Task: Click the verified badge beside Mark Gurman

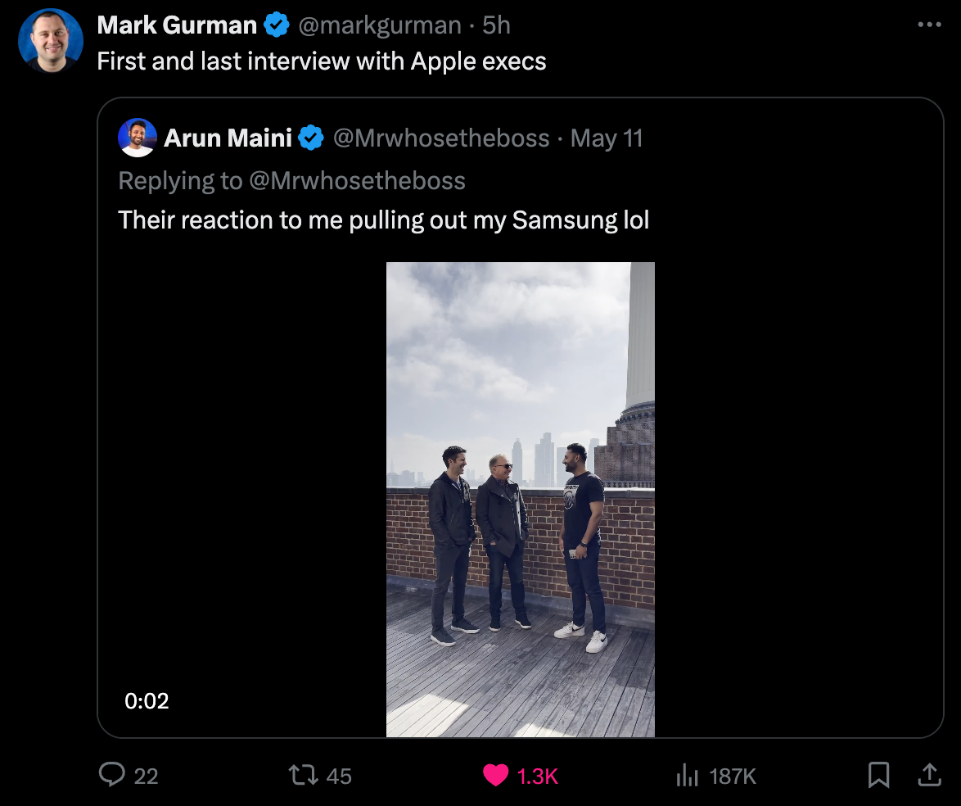Action: [x=277, y=25]
